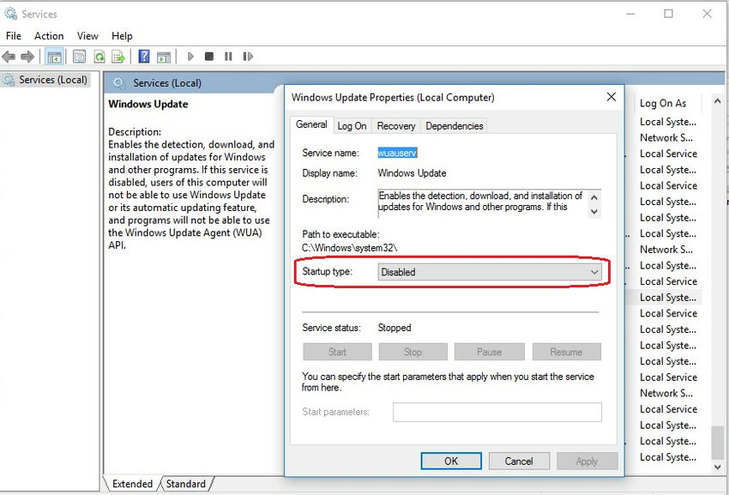This screenshot has width=729, height=495.
Task: Open the Action menu
Action: point(49,36)
